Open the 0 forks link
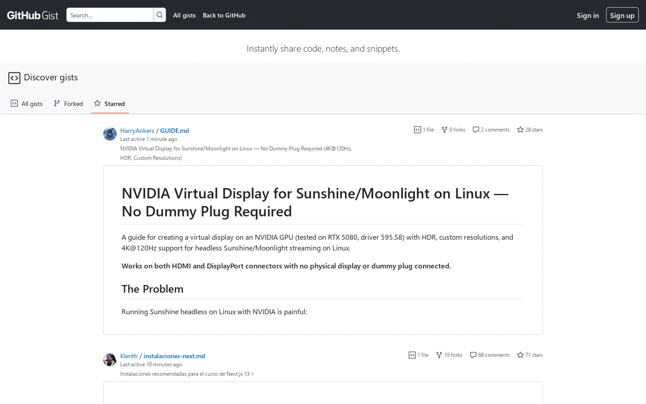Viewport: 646px width, 404px height. 454,130
